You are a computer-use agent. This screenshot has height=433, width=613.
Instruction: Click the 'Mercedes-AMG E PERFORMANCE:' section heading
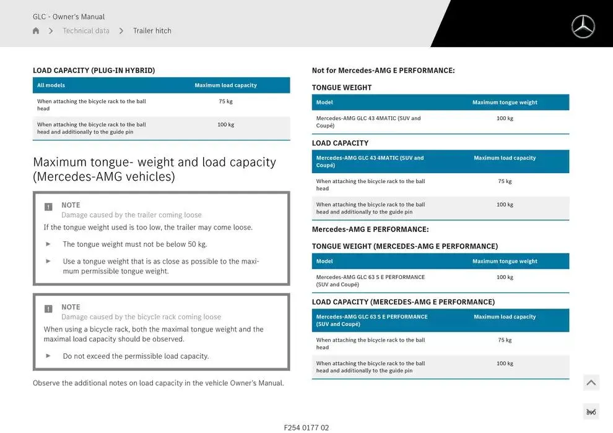click(370, 229)
